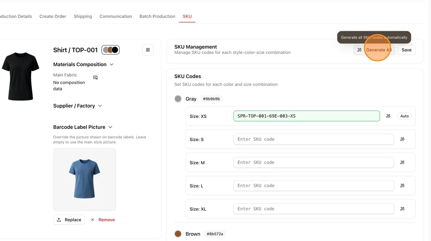Expand the Materials Composition section chevron
The image size is (431, 241).
tap(111, 64)
